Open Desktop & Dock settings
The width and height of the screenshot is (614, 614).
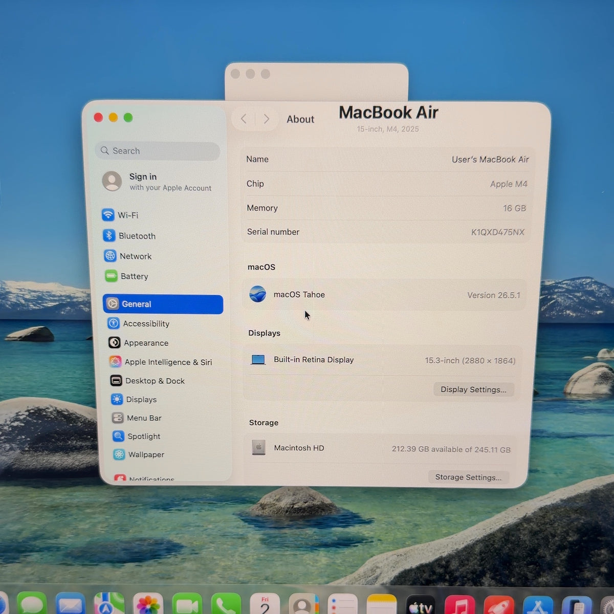click(x=148, y=381)
